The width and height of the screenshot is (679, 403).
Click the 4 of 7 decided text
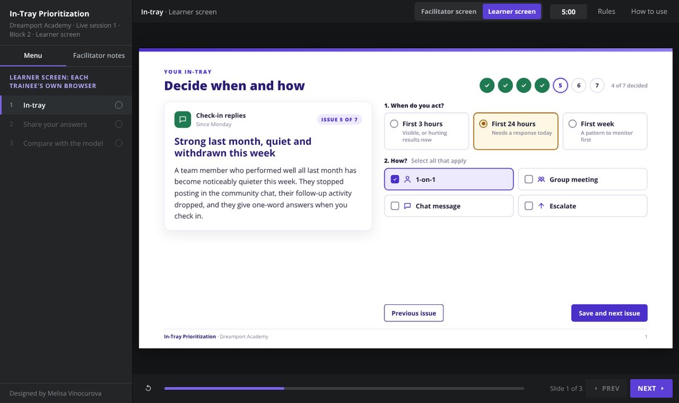pyautogui.click(x=629, y=85)
